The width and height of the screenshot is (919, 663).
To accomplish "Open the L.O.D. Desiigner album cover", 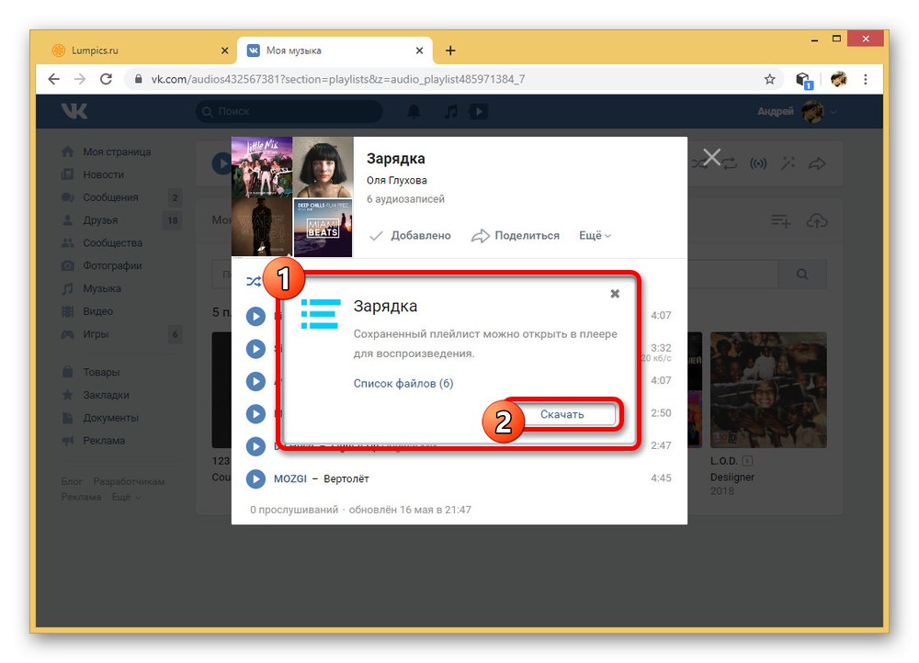I will coord(768,390).
